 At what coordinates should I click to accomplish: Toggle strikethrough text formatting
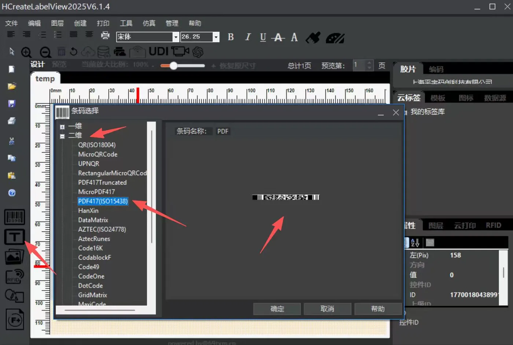(x=278, y=37)
